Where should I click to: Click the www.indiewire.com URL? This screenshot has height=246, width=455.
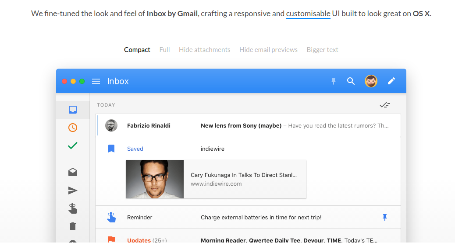click(x=216, y=184)
